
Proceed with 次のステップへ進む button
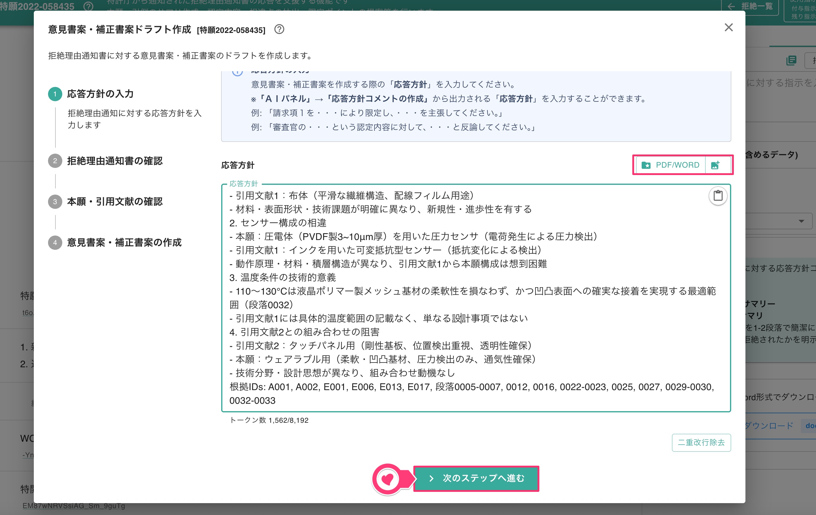476,478
